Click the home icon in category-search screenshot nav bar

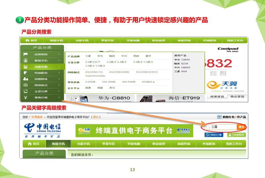click(x=27, y=40)
